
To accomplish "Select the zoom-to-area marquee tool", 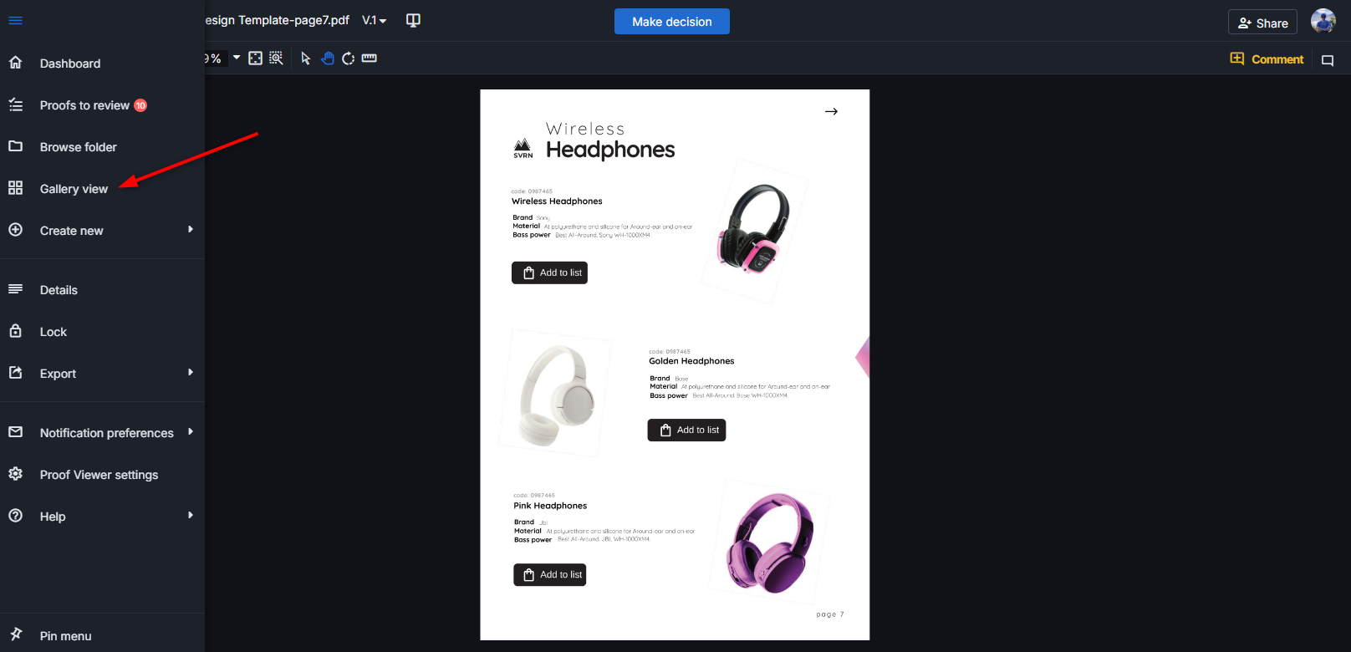I will (x=276, y=59).
